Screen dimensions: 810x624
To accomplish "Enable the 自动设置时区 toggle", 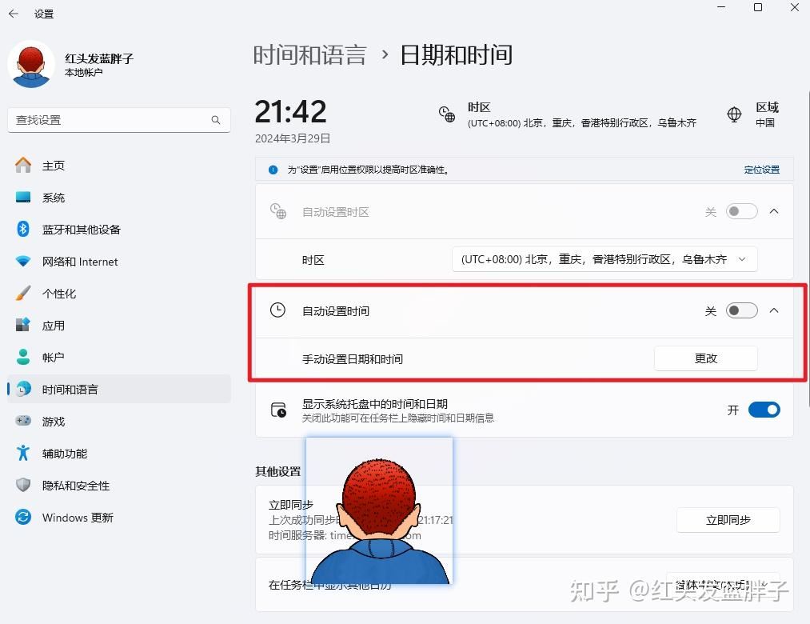I will coord(740,211).
